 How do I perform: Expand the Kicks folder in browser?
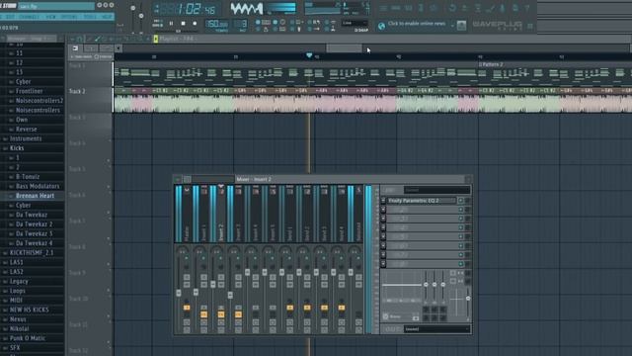pyautogui.click(x=5, y=148)
